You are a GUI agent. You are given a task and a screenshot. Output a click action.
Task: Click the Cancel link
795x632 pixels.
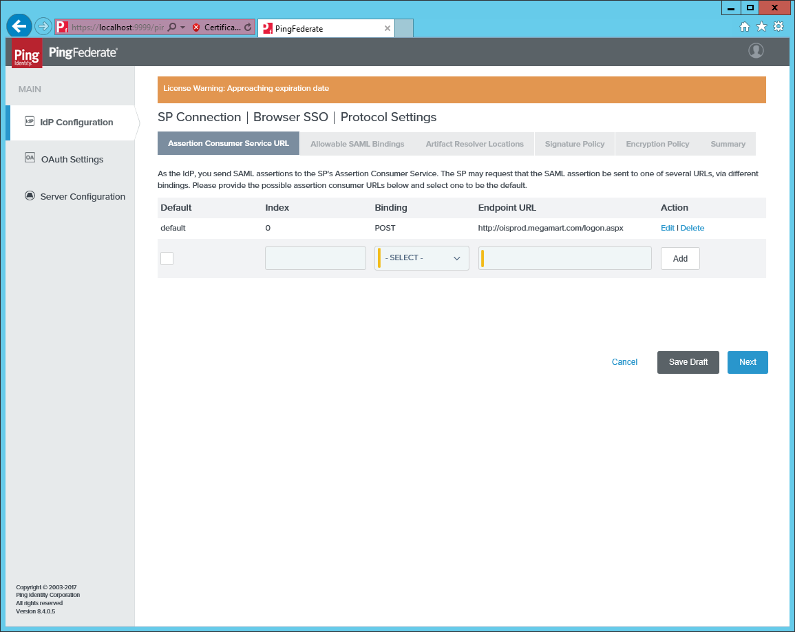pos(624,362)
